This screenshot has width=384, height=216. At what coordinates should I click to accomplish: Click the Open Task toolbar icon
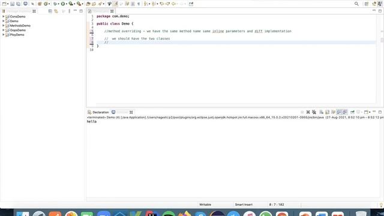point(94,4)
